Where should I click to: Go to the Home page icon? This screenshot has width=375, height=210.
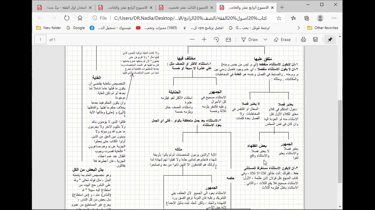(80, 18)
